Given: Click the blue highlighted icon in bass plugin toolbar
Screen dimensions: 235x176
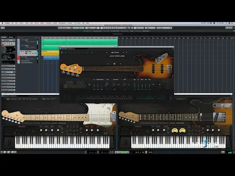Looking at the screenshot, I should [62, 52].
